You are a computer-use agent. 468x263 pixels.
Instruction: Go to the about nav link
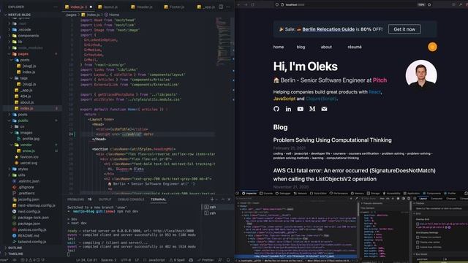click(x=326, y=47)
